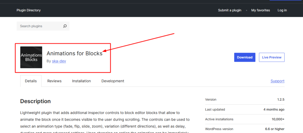Select Last updated value 4 months ago
This screenshot has width=303, height=133.
(x=274, y=109)
